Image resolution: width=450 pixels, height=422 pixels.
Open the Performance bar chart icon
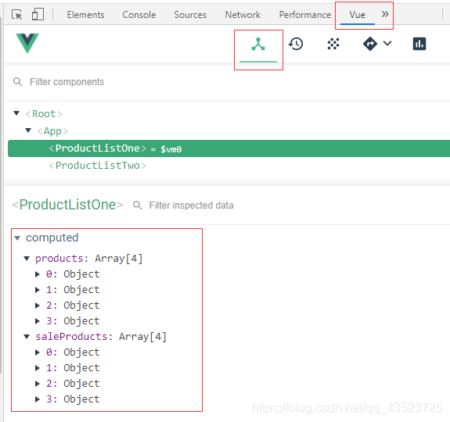[x=419, y=44]
